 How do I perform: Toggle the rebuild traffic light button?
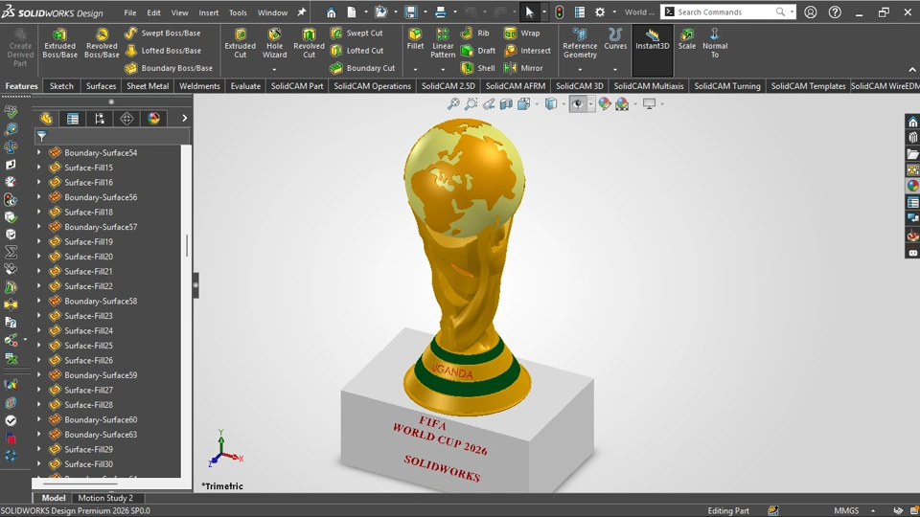pos(559,12)
